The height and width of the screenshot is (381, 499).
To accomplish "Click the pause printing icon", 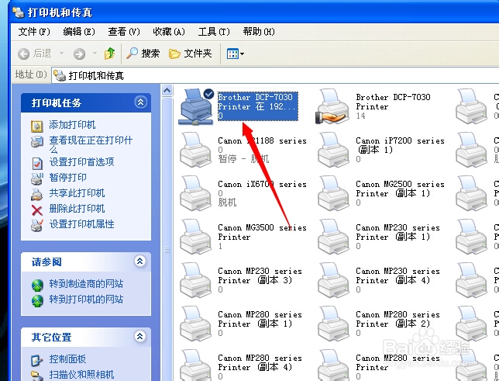I will tap(37, 179).
